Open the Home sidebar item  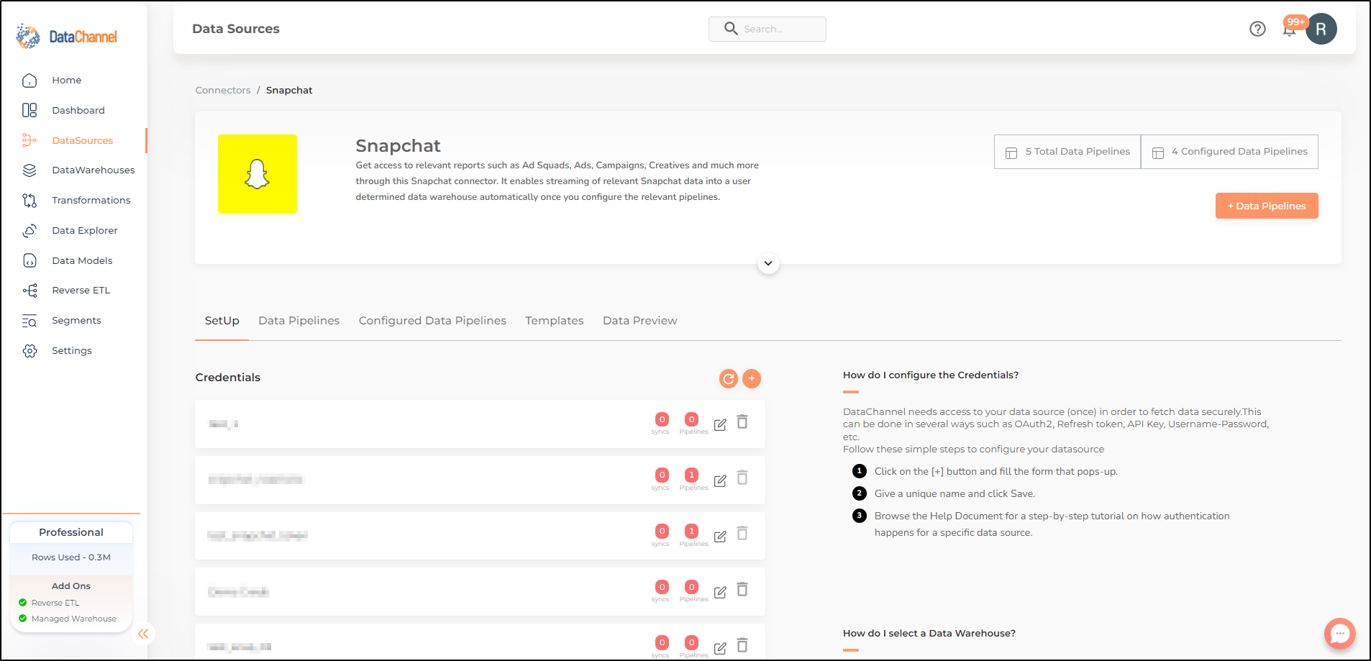pos(66,80)
